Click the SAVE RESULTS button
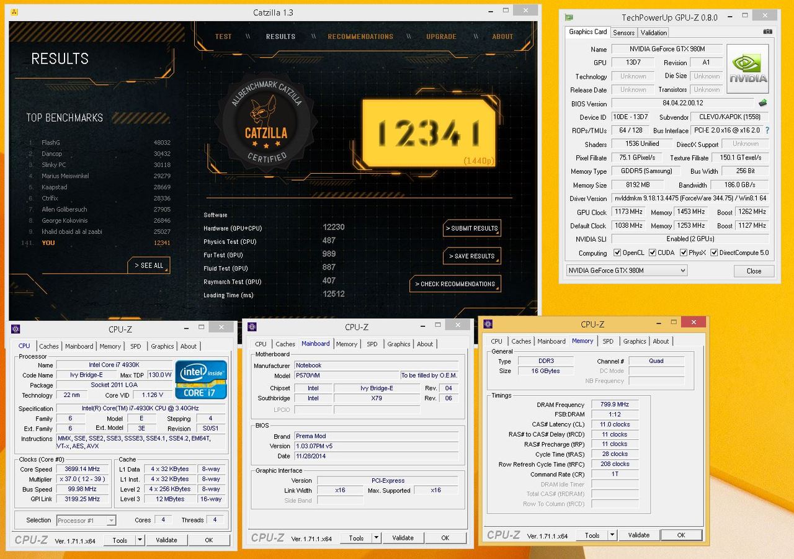The width and height of the screenshot is (794, 559). (472, 256)
